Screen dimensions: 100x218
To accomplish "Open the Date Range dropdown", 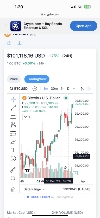I will (x=34, y=189).
